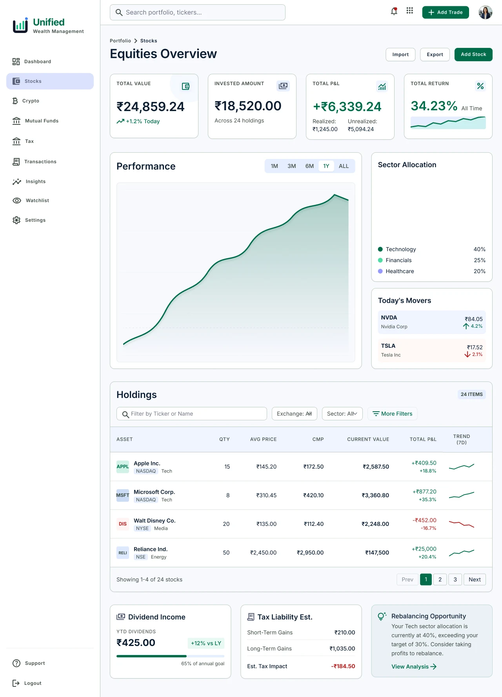Expand the Exchange: All dropdown
The height and width of the screenshot is (697, 502).
pyautogui.click(x=295, y=414)
